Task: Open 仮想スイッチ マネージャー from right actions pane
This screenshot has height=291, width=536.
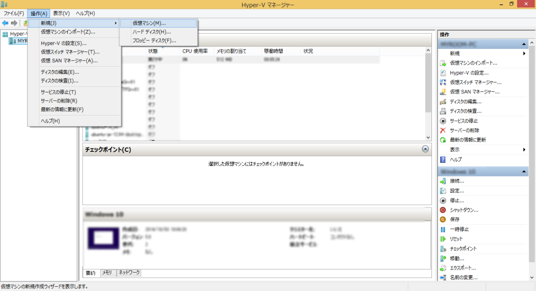Action: tap(475, 82)
